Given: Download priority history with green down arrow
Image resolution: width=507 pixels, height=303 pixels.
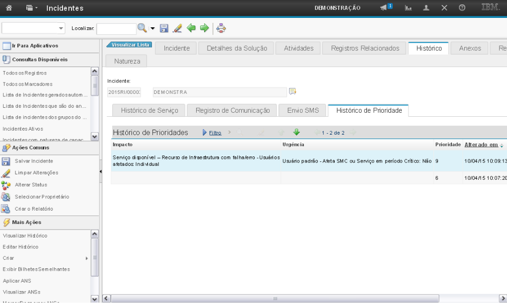Looking at the screenshot, I should tap(296, 132).
